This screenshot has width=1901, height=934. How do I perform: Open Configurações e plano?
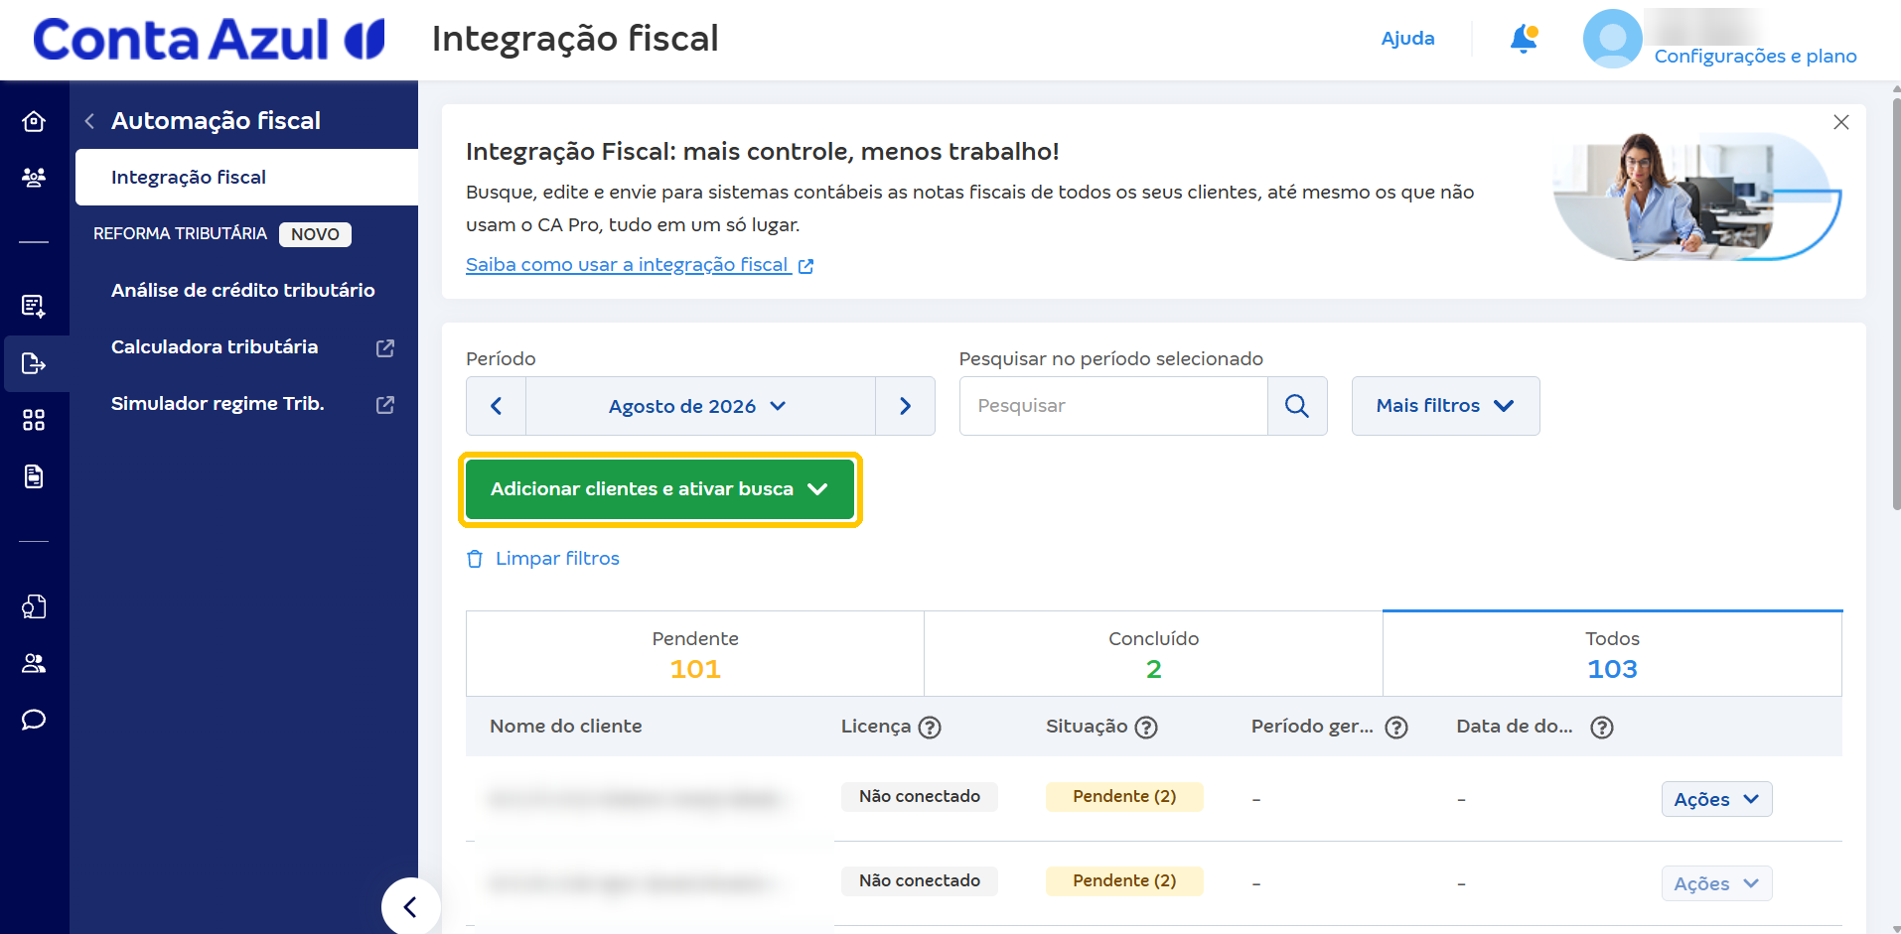pyautogui.click(x=1755, y=57)
